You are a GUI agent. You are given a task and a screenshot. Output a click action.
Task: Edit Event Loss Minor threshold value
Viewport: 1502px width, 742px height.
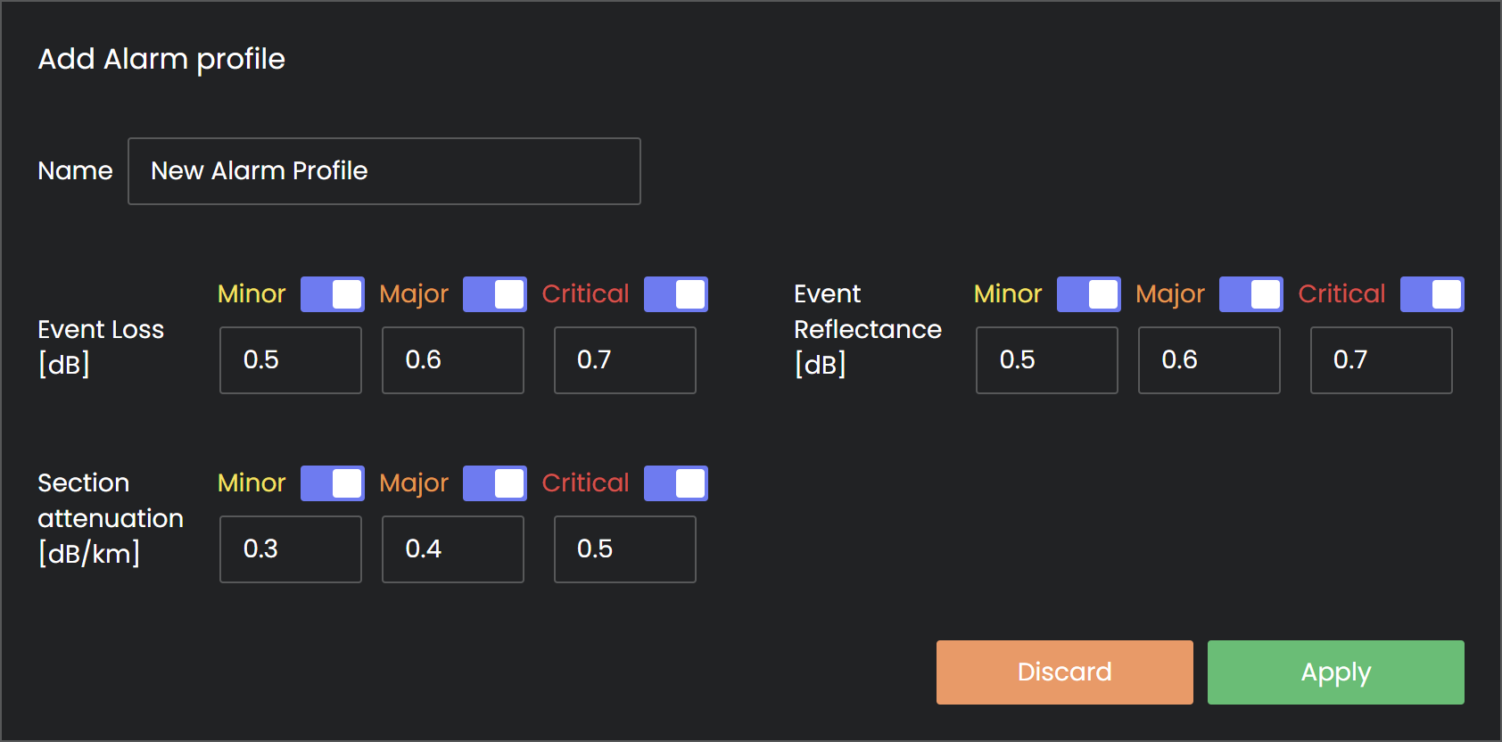[290, 360]
